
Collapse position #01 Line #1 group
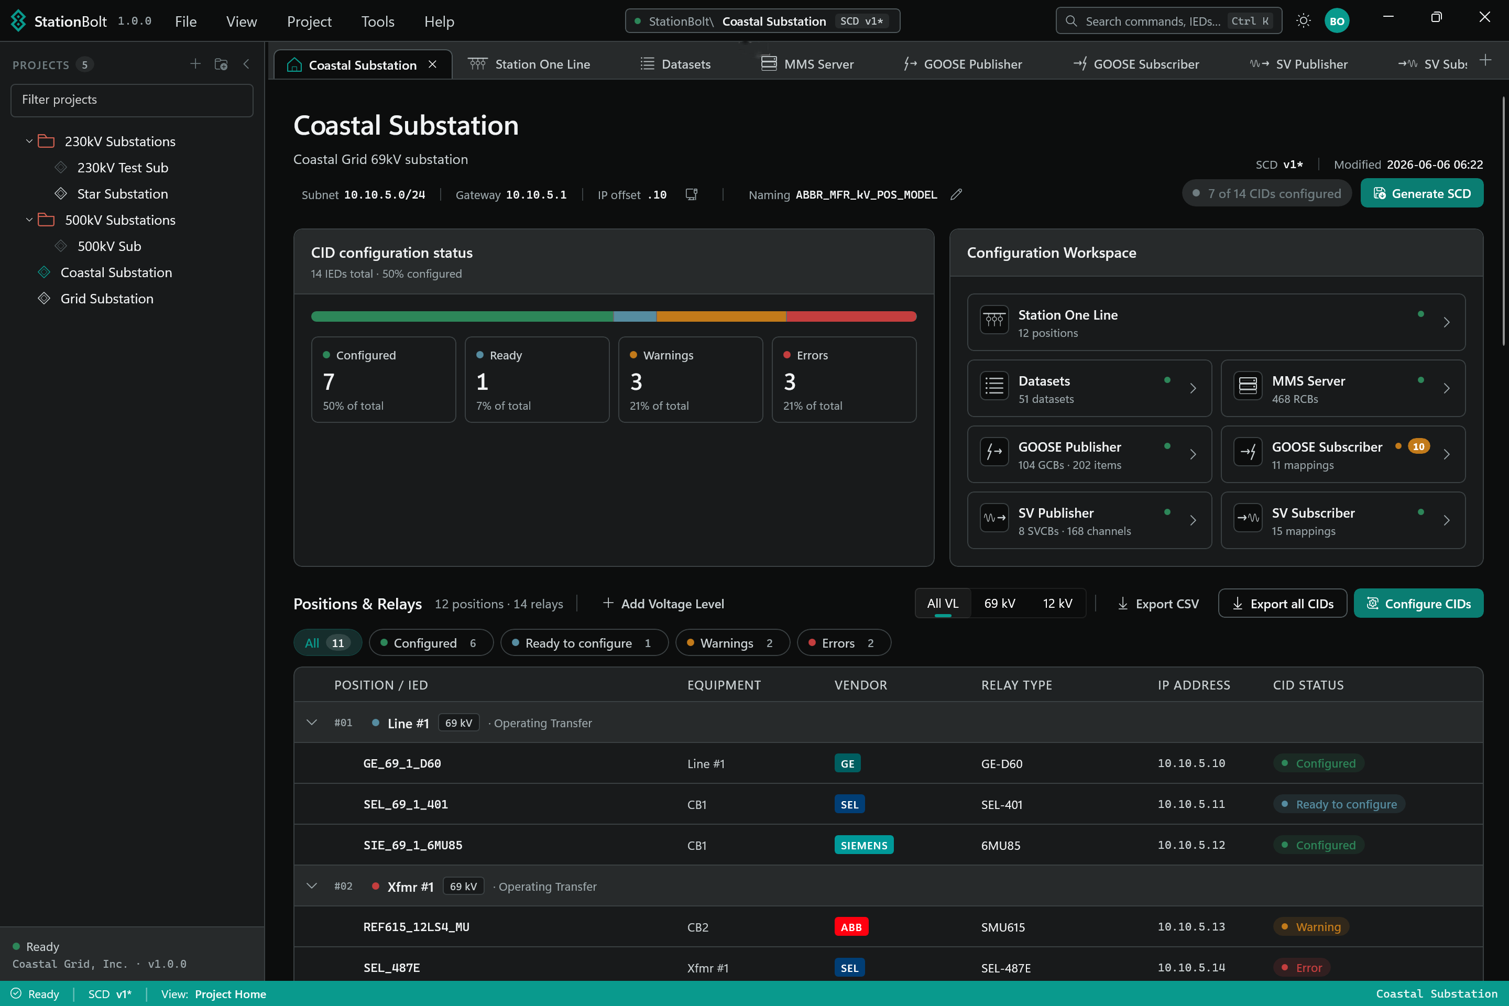[x=312, y=723]
